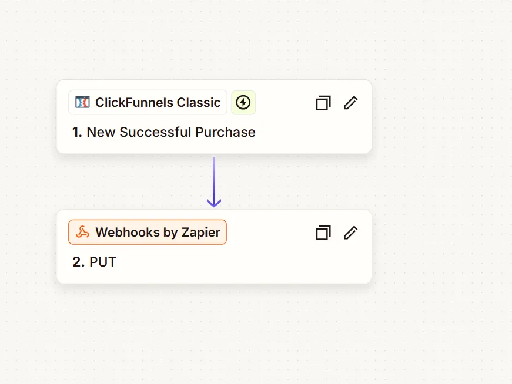This screenshot has width=512, height=384.
Task: Open the New Successful Purchase step title
Action: (x=170, y=132)
